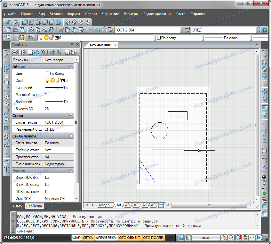Select the Polygon tool in left toolbar
Screen dimensions: 271x244
pyautogui.click(x=6, y=76)
